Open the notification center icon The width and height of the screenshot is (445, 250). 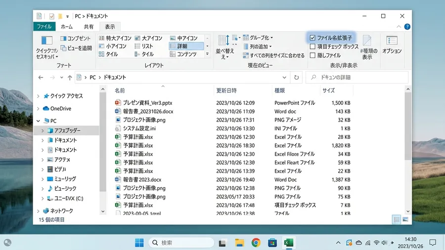click(x=433, y=243)
